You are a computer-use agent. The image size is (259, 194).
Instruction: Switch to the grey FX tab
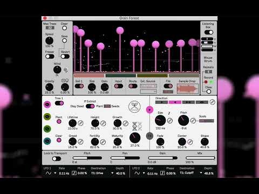tap(149, 136)
